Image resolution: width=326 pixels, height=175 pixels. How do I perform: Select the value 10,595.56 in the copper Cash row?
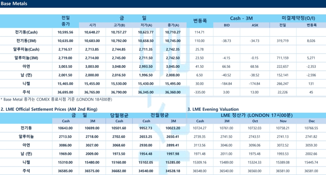[x=65, y=32]
